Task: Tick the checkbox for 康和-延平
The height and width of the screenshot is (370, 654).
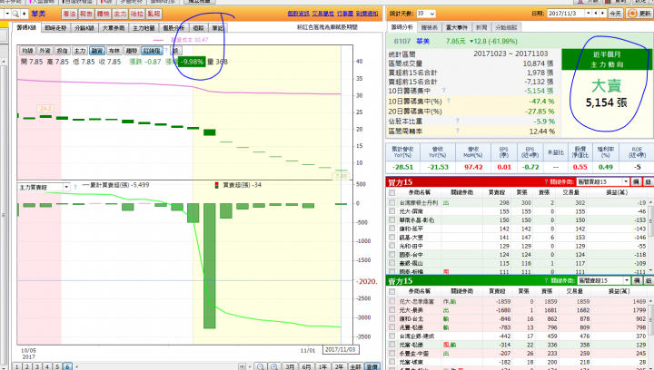Action: tap(391, 229)
